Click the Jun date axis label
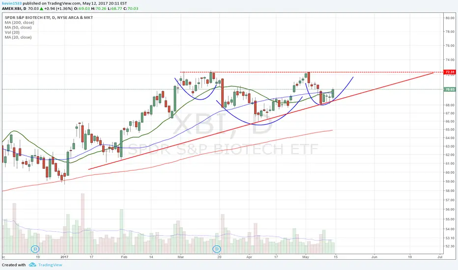Image resolution: width=458 pixels, height=270 pixels. (374, 257)
